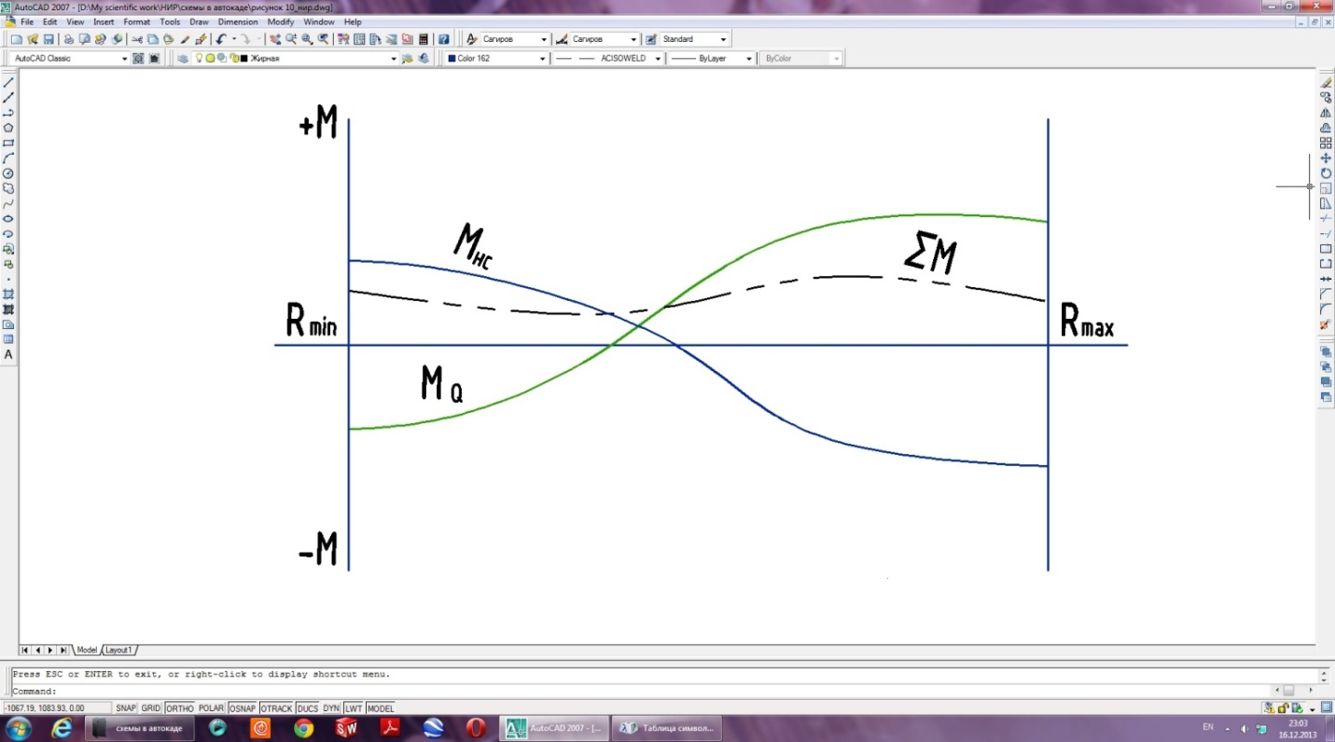Pick the Circle tool
Screen dimensions: 1335x742
click(8, 173)
